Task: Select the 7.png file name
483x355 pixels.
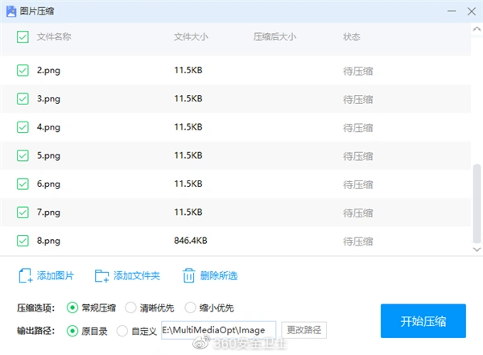Action: click(48, 213)
